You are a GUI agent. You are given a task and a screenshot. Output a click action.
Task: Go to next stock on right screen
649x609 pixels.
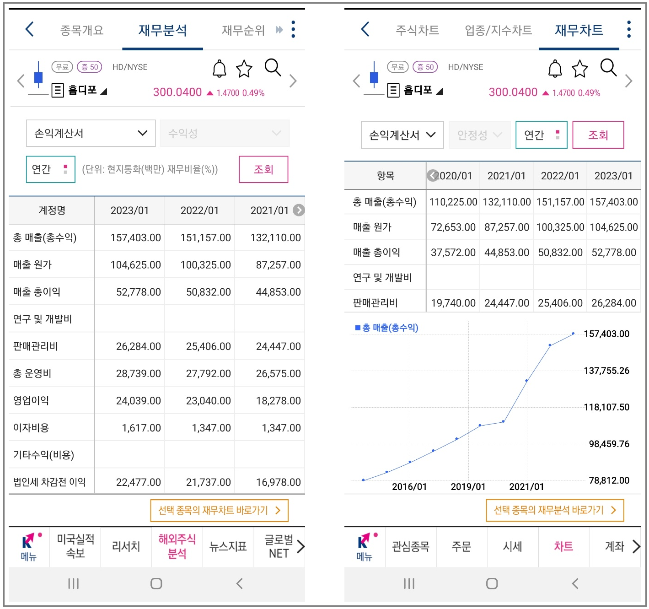point(629,81)
